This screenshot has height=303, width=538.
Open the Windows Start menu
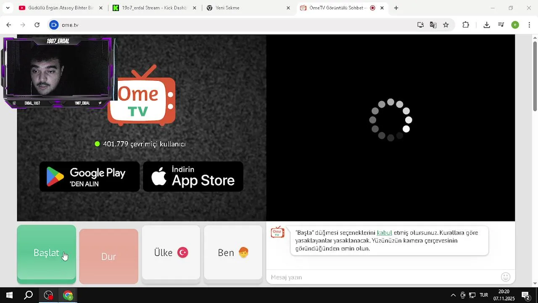[x=9, y=295]
